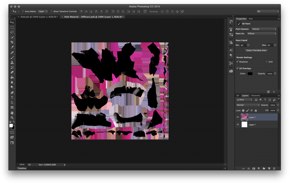Hide the top Layer 1 visibility eye

coord(238,117)
